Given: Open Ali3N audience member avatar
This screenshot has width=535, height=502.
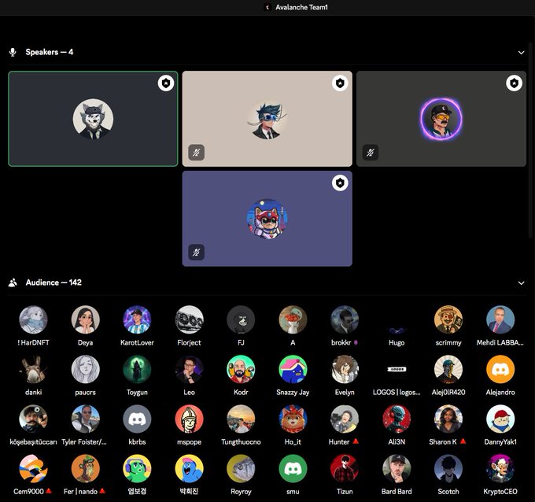Looking at the screenshot, I should pos(397,419).
